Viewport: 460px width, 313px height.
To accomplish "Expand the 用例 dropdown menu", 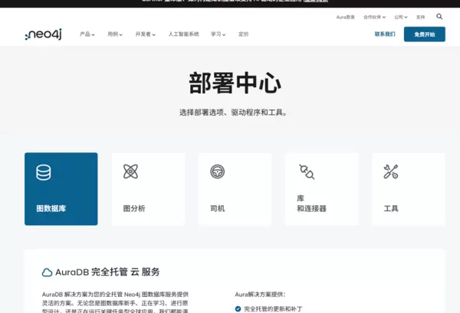I will [115, 34].
